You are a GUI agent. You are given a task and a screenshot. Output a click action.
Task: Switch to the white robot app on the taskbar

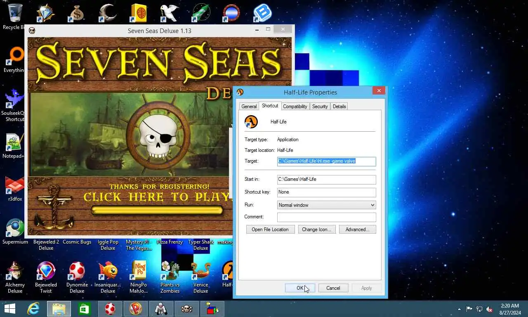(x=161, y=309)
